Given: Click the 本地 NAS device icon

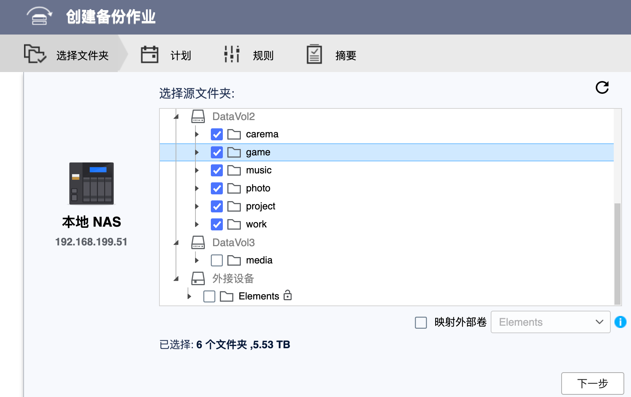Looking at the screenshot, I should click(91, 184).
